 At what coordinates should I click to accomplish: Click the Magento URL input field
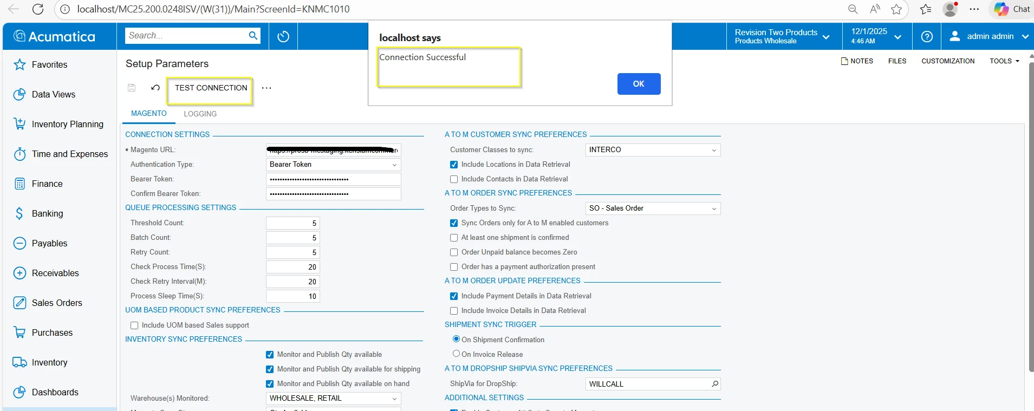(x=334, y=150)
